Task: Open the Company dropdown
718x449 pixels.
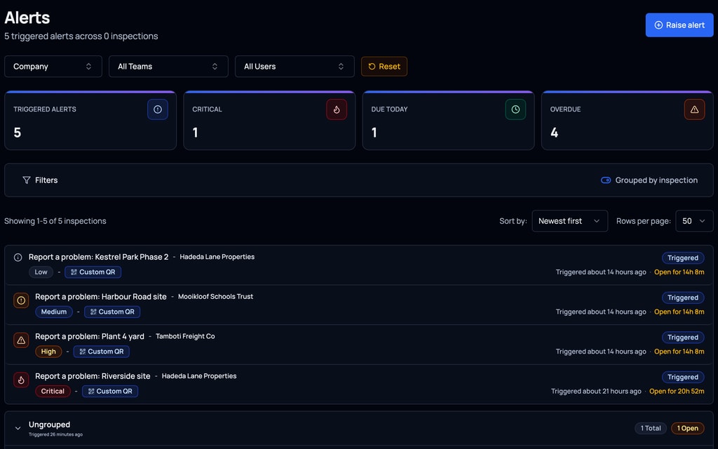Action: tap(53, 67)
